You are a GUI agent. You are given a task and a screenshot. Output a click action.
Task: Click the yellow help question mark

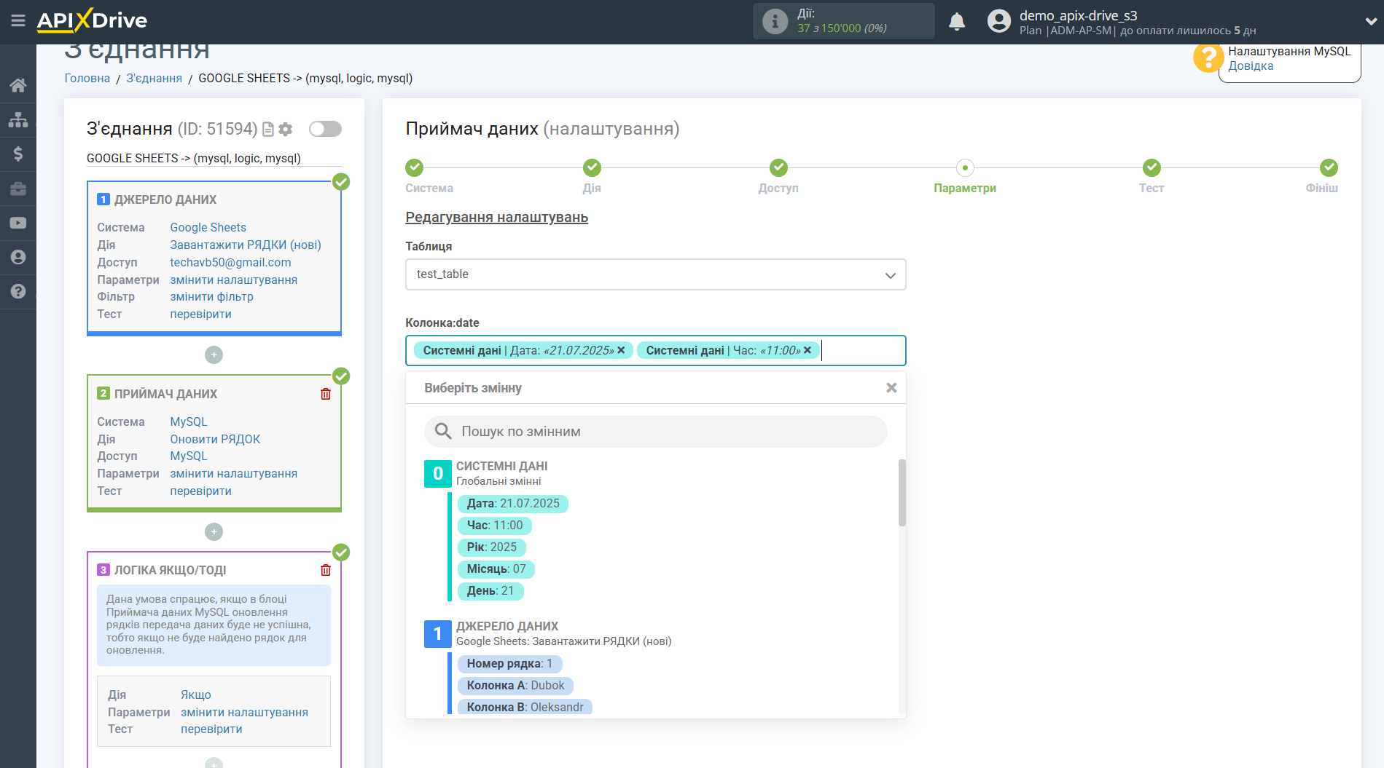(1208, 58)
